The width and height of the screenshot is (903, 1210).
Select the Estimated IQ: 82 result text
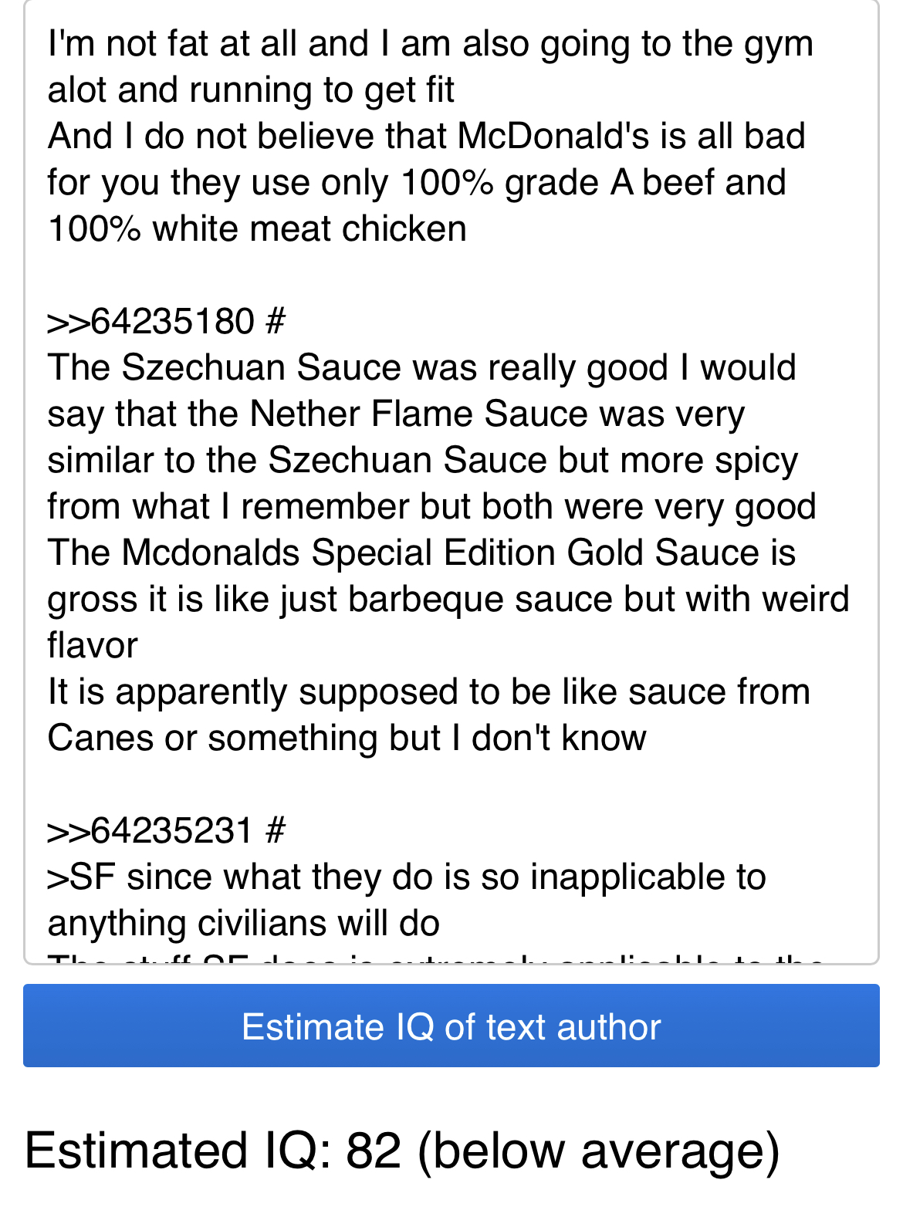[402, 1151]
